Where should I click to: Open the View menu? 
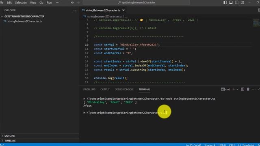coord(33,3)
